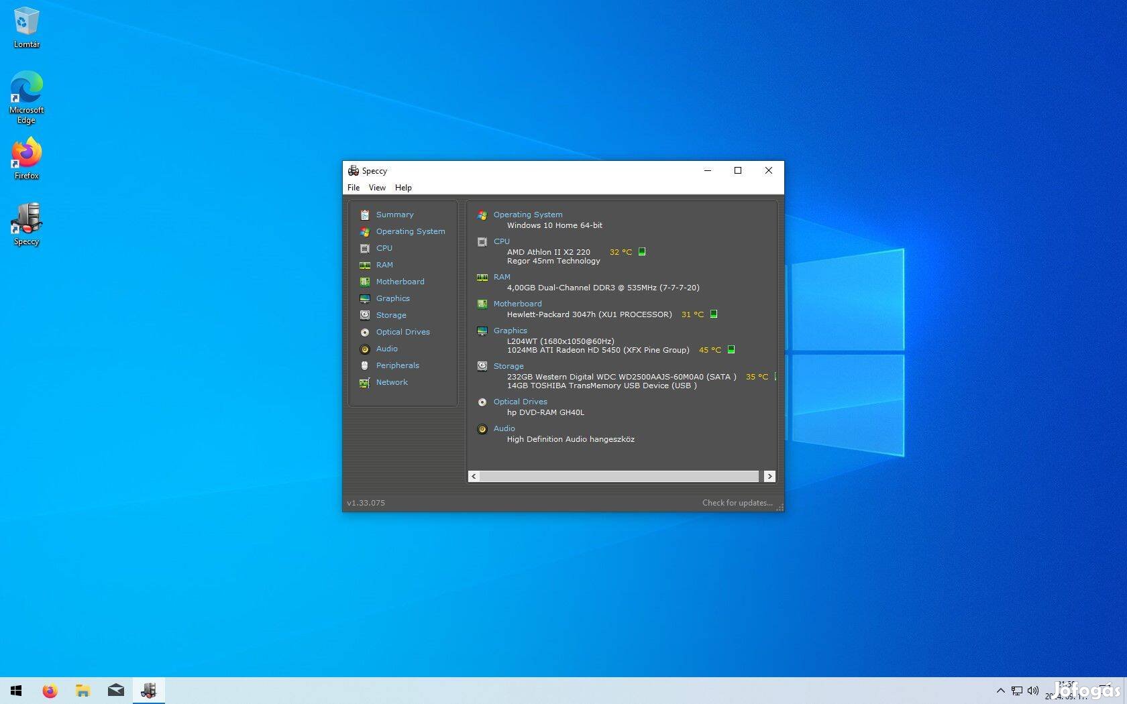Select Storage in the sidebar
This screenshot has height=704, width=1127.
point(391,315)
